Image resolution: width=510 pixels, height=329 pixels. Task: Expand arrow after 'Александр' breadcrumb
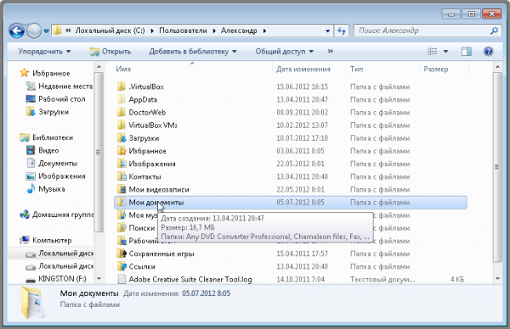click(x=264, y=31)
